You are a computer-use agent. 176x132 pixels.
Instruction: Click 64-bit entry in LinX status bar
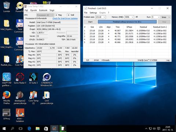click(x=96, y=60)
